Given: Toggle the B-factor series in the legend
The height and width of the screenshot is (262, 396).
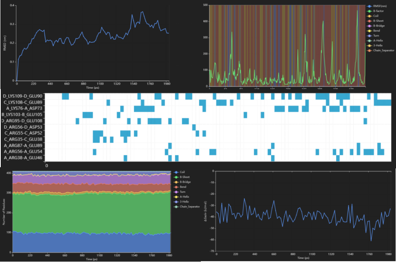Looking at the screenshot, I should tap(376, 11).
